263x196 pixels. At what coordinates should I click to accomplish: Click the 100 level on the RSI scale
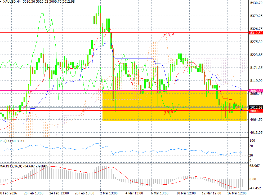click(252, 141)
